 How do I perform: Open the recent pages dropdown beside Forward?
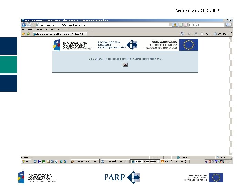[x=33, y=25]
